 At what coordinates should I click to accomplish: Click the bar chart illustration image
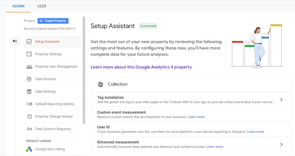coord(257,46)
